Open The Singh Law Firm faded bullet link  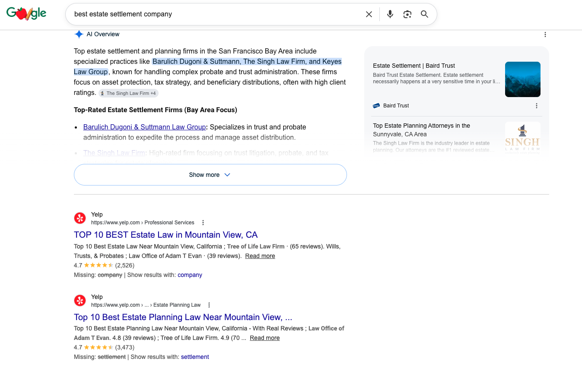(114, 153)
